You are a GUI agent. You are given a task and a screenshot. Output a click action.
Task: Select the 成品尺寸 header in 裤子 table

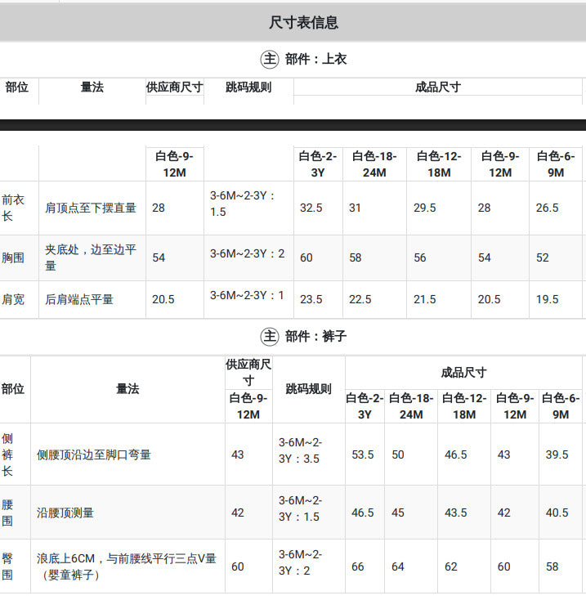coord(464,373)
